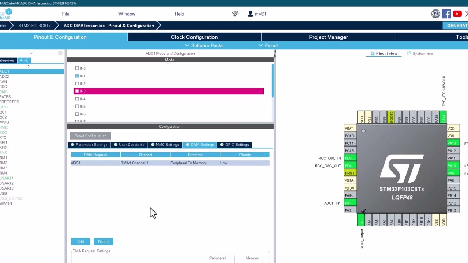Switch to the Project Manager tab
Image resolution: width=468 pixels, height=263 pixels.
(x=328, y=37)
